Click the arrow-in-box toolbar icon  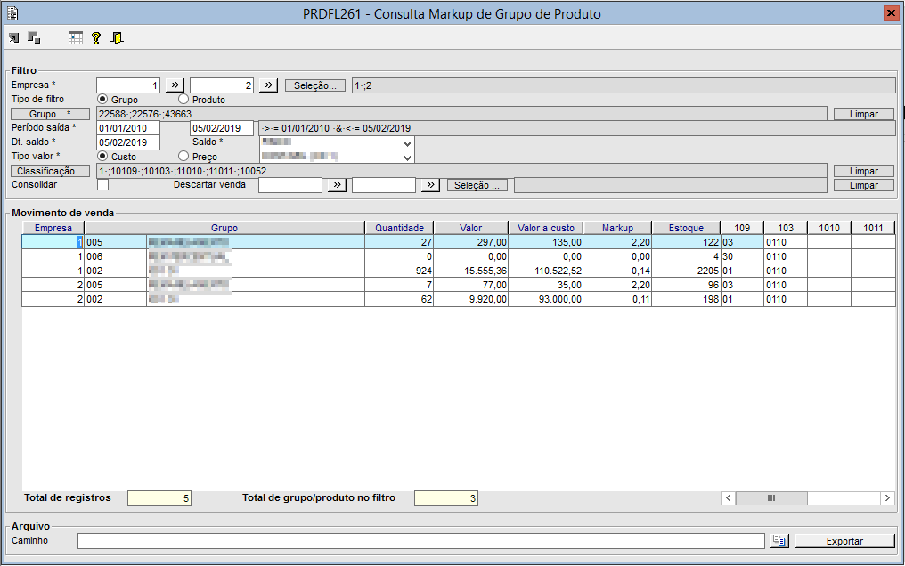(14, 38)
